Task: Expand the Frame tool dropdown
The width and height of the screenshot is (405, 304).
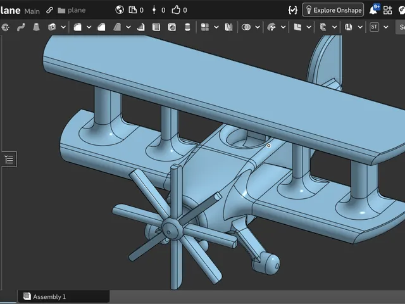Action: [x=334, y=27]
